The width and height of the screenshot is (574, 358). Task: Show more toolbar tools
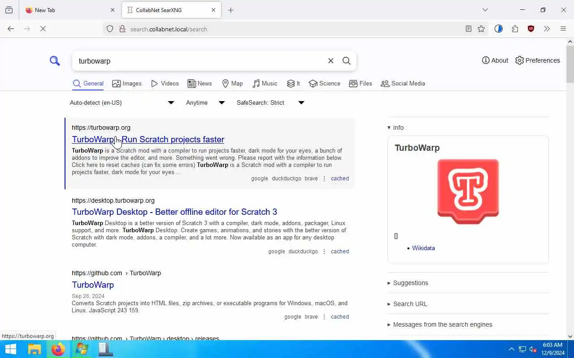click(547, 29)
